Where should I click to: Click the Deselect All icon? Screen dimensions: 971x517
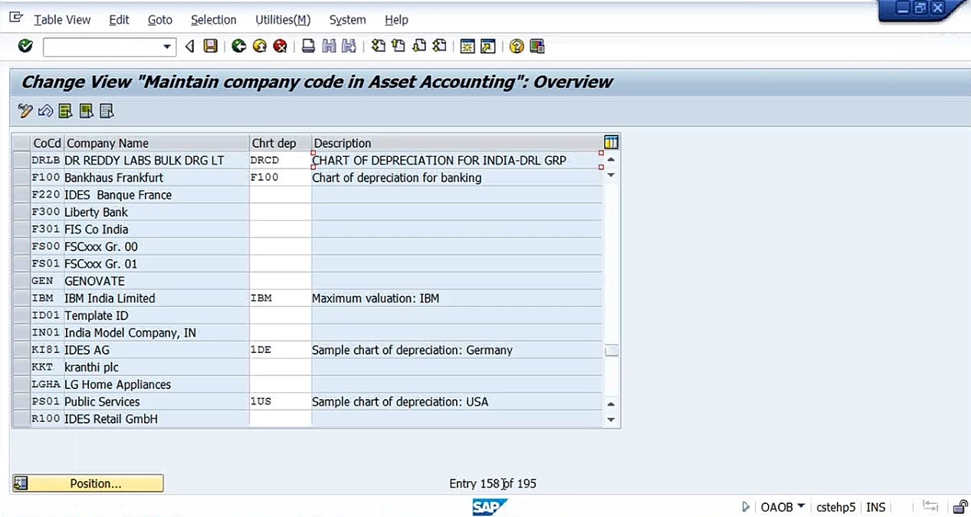[107, 111]
